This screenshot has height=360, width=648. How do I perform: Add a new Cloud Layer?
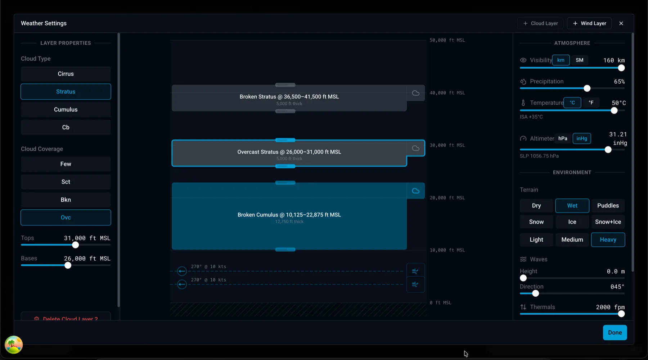540,23
